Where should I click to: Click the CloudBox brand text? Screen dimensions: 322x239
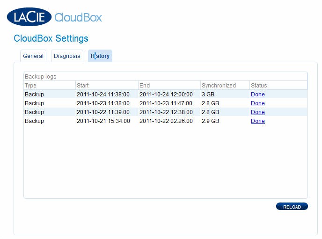[x=78, y=17]
